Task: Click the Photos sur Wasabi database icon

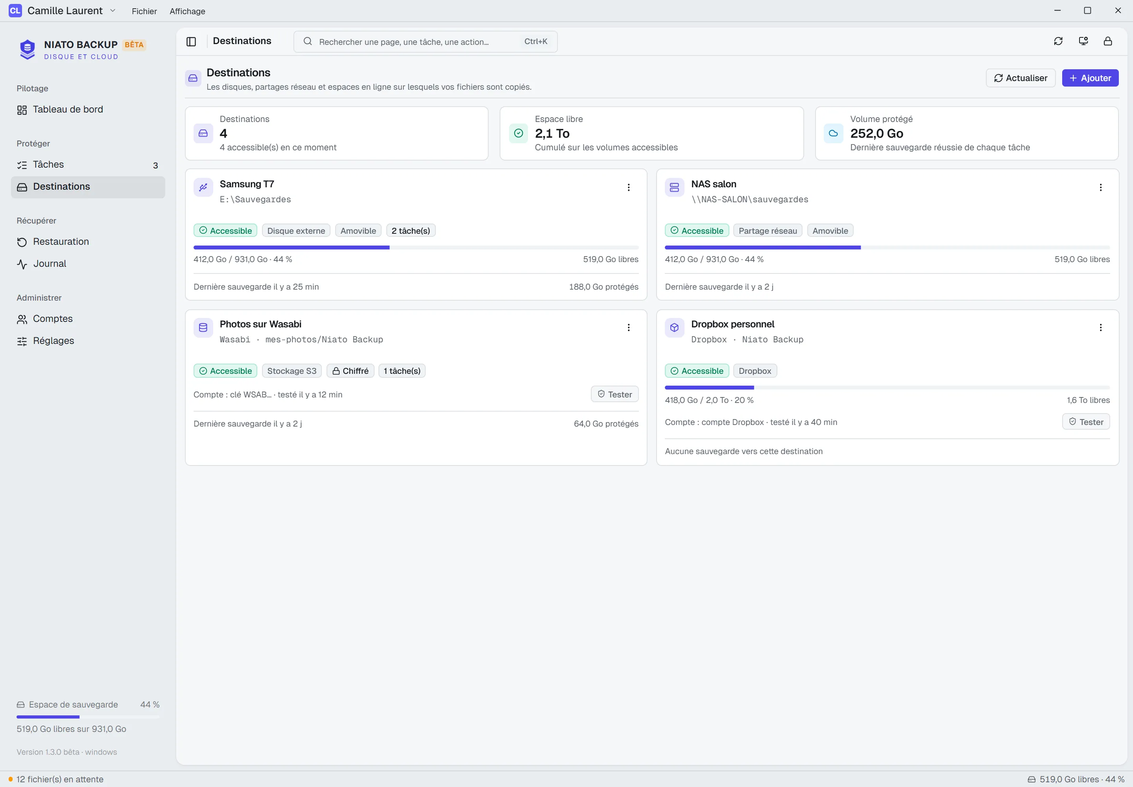Action: (203, 327)
